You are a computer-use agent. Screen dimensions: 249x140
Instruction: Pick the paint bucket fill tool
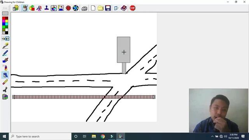5,75
